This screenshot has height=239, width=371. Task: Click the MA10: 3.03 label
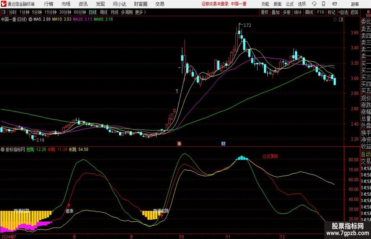tap(62, 19)
